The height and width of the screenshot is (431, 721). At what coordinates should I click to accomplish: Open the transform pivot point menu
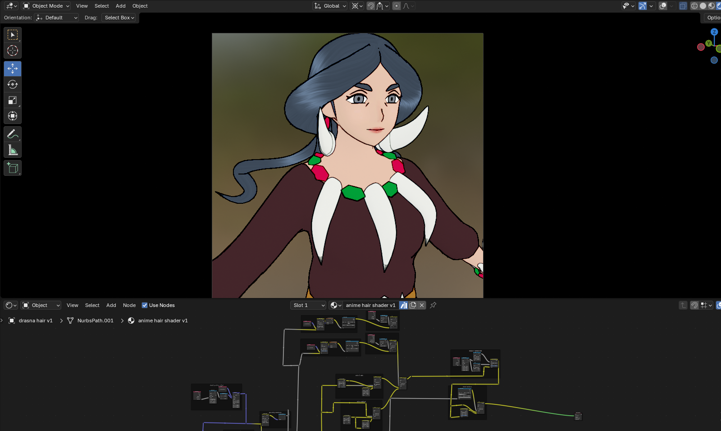point(357,6)
